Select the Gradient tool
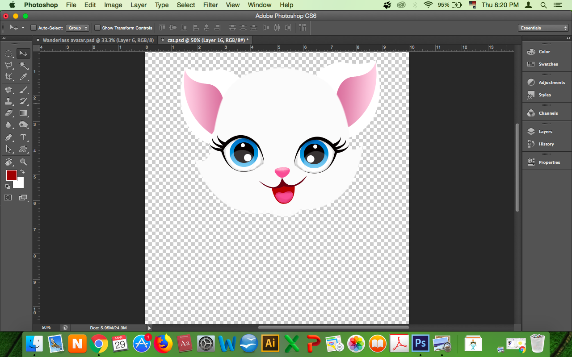The image size is (572, 357). point(23,113)
